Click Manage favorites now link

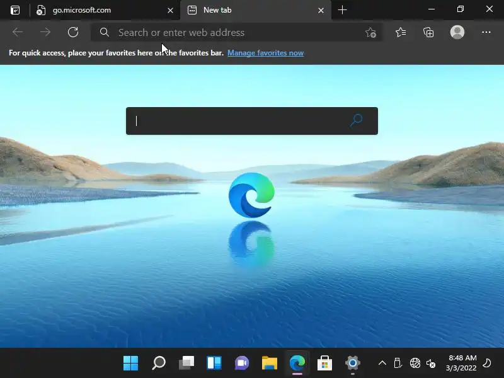[x=265, y=53]
